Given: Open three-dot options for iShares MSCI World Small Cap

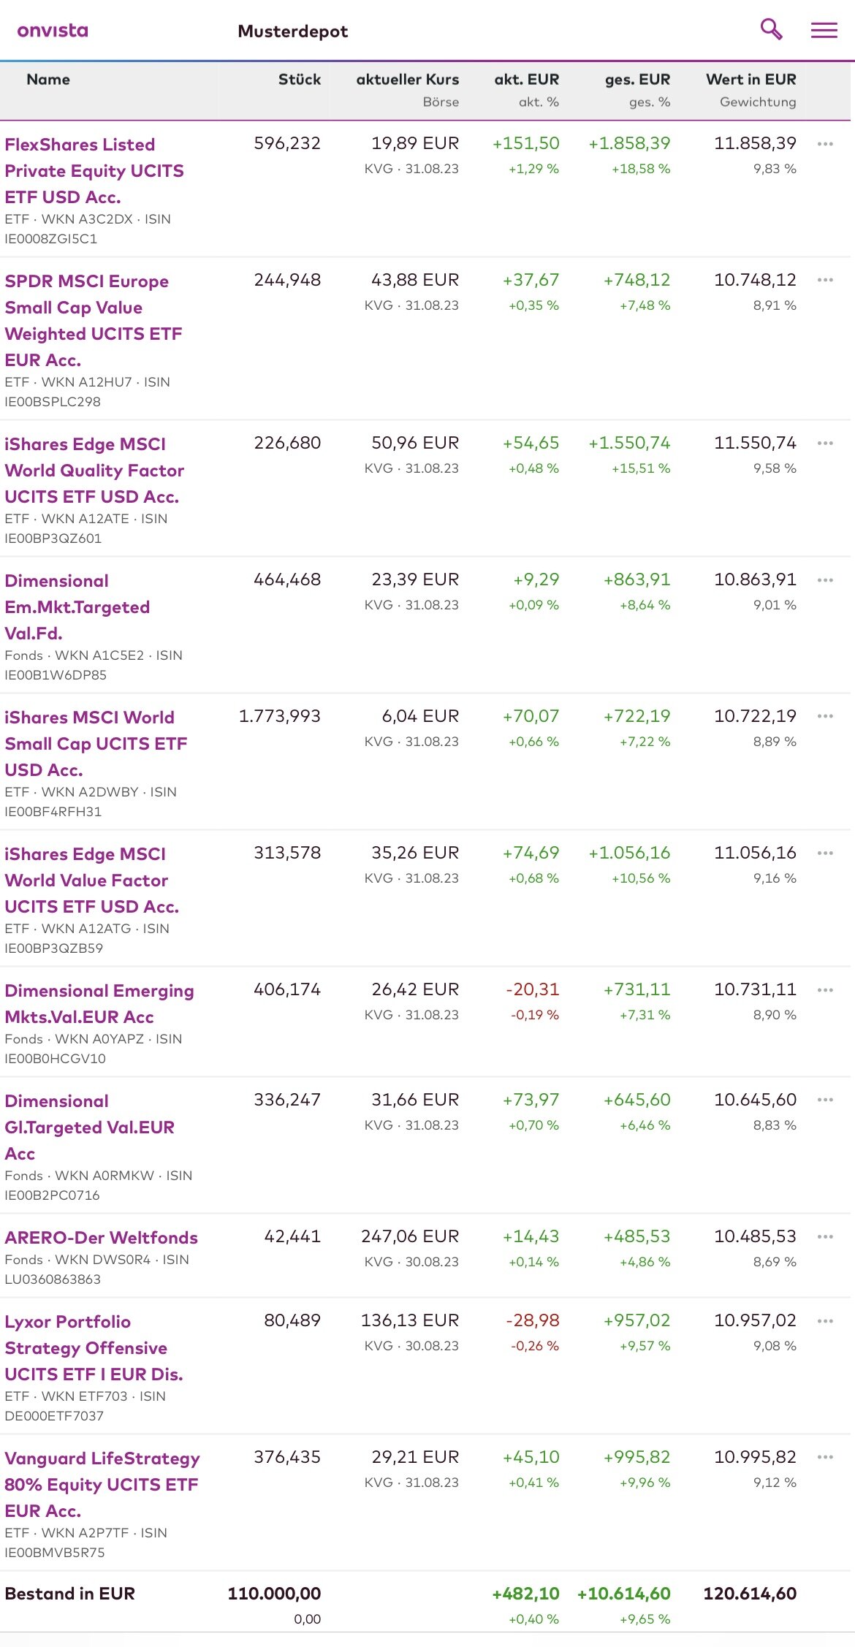Looking at the screenshot, I should 825,717.
